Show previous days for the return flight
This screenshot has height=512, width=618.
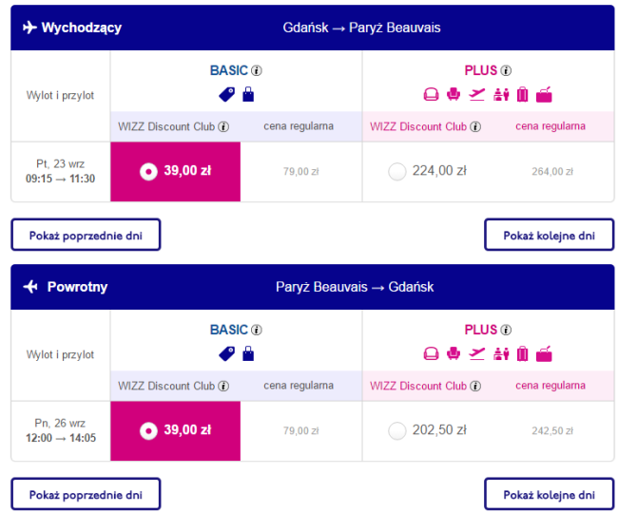(x=86, y=494)
